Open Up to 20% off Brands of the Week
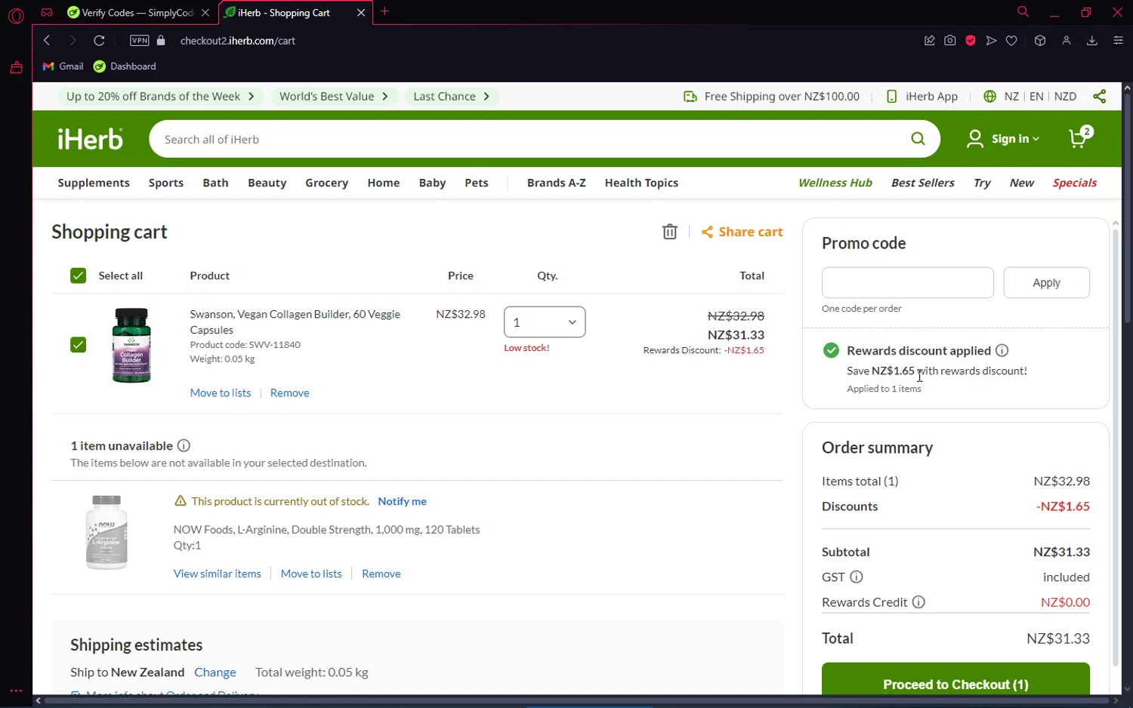 pos(161,97)
